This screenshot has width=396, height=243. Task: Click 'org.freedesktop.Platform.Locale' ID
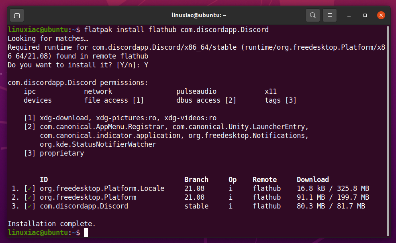[102, 188]
